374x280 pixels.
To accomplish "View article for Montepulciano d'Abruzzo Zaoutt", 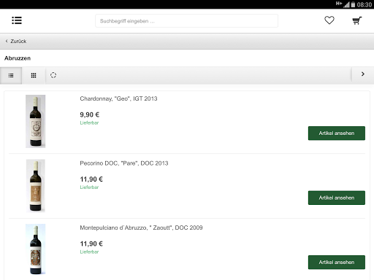I will click(x=337, y=262).
